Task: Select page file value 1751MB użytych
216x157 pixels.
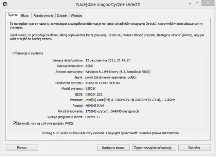Action: tap(97, 111)
